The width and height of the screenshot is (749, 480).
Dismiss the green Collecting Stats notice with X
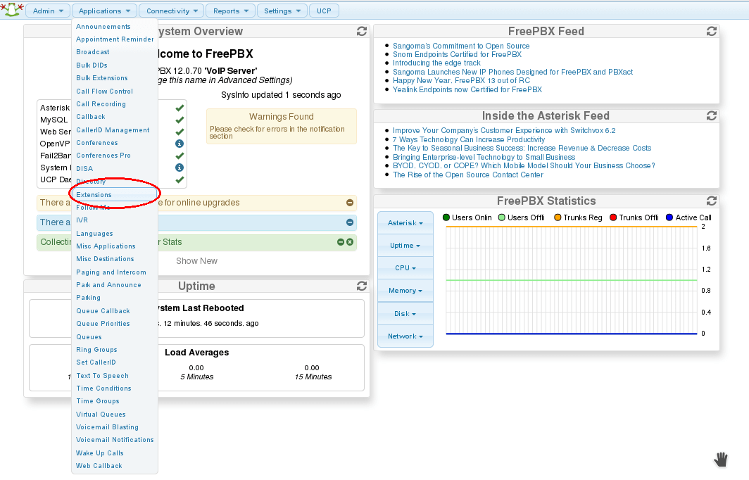350,242
